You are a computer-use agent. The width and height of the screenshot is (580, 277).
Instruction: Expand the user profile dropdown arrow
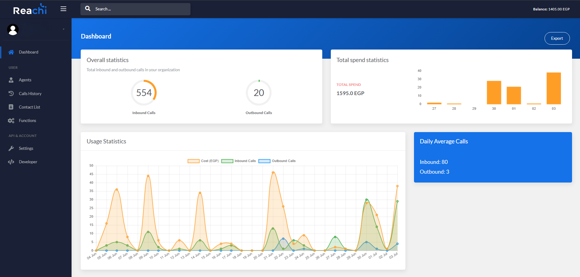[64, 29]
